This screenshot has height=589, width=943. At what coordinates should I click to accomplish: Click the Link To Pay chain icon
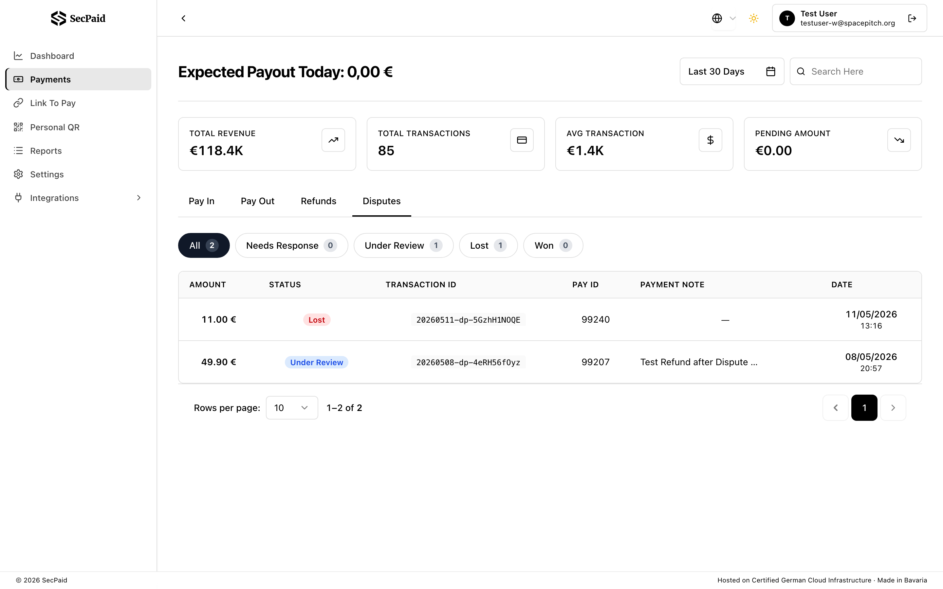(18, 103)
